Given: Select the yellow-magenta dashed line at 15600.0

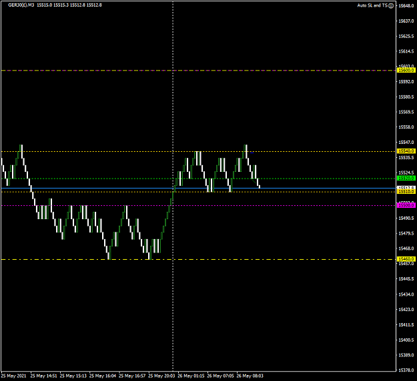Looking at the screenshot, I should [198, 71].
